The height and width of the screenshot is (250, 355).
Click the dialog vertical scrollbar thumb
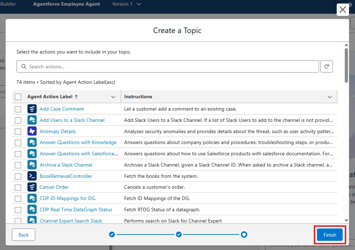pos(346,65)
